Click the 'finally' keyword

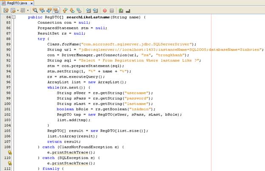51,168
